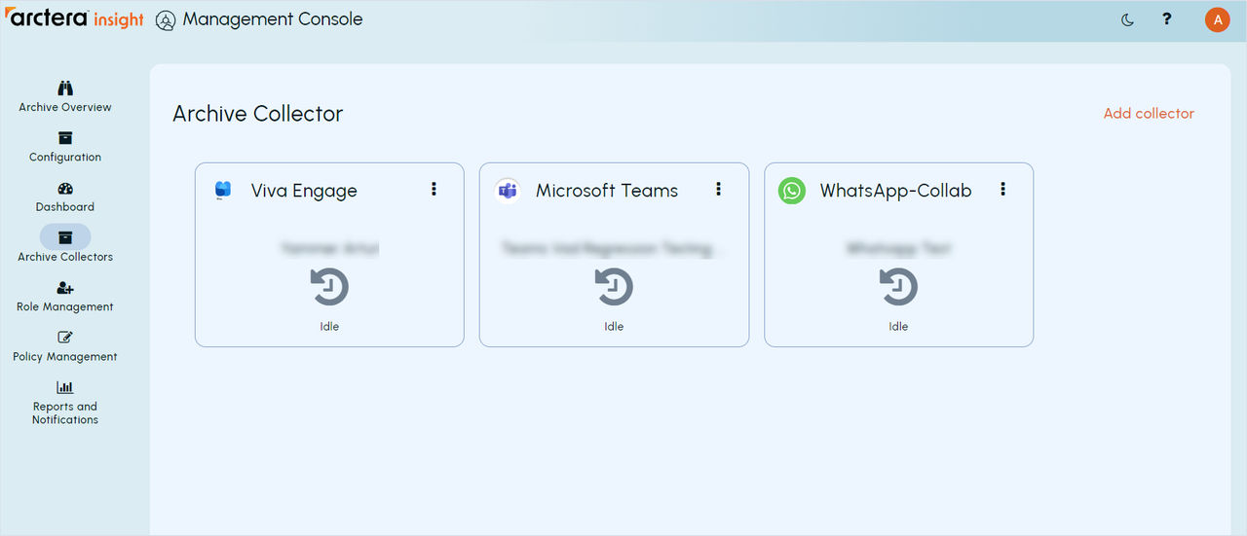Click the Viva Engage card title

point(304,191)
